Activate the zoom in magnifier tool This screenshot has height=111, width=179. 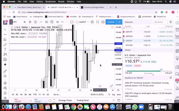[5, 76]
